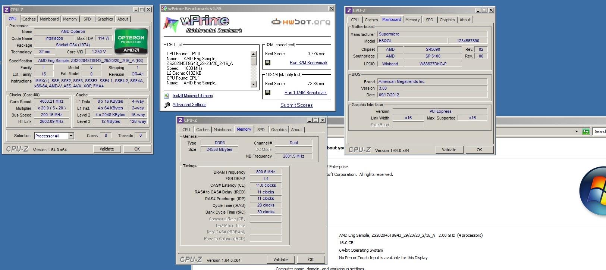606x270 pixels.
Task: Click the Advanced Settings link
Action: click(189, 105)
